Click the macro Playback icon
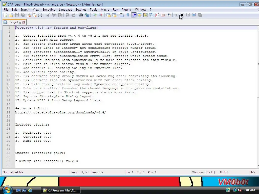 coord(188,15)
